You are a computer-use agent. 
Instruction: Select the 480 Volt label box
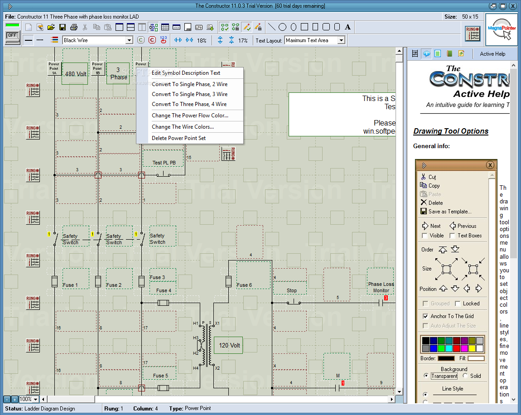pyautogui.click(x=75, y=73)
